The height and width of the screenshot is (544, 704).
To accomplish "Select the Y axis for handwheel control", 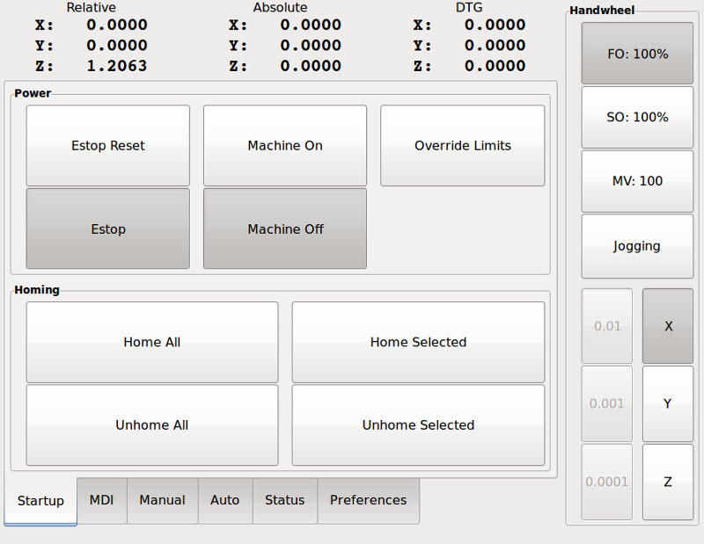I will click(667, 403).
